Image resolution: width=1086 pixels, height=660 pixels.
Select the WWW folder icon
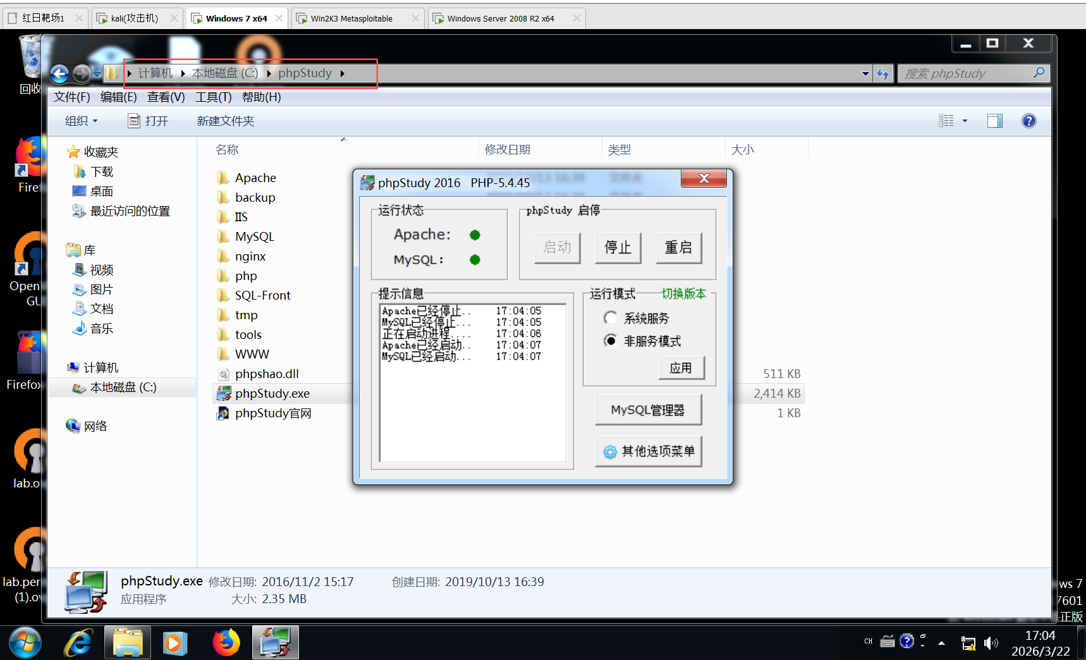click(223, 354)
